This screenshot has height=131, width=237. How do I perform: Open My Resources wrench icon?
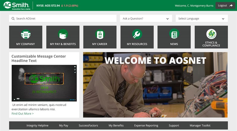point(137,34)
